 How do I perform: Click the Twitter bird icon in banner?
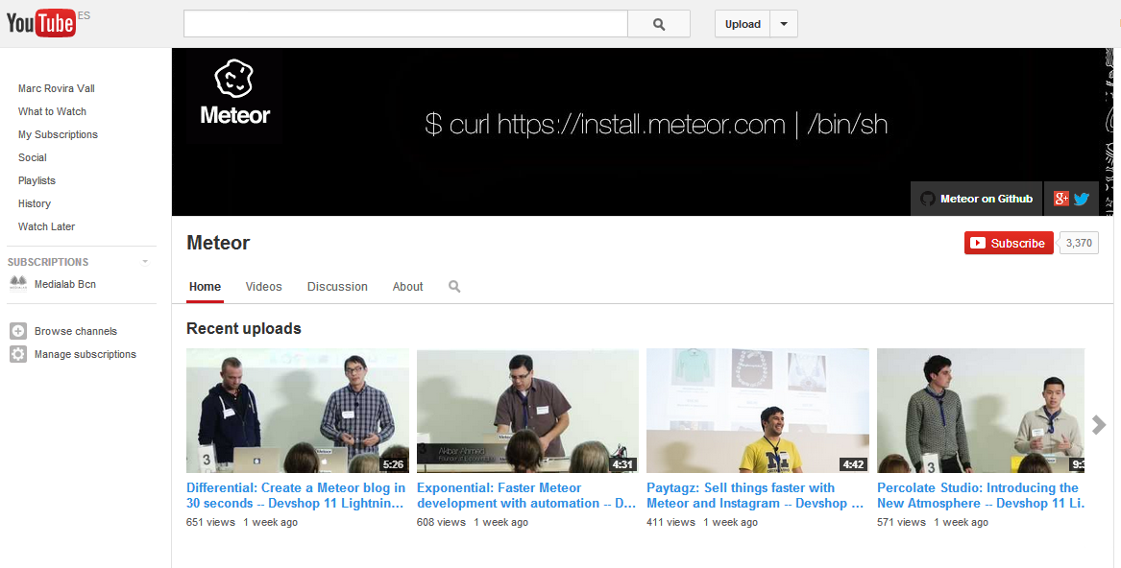pyautogui.click(x=1082, y=199)
